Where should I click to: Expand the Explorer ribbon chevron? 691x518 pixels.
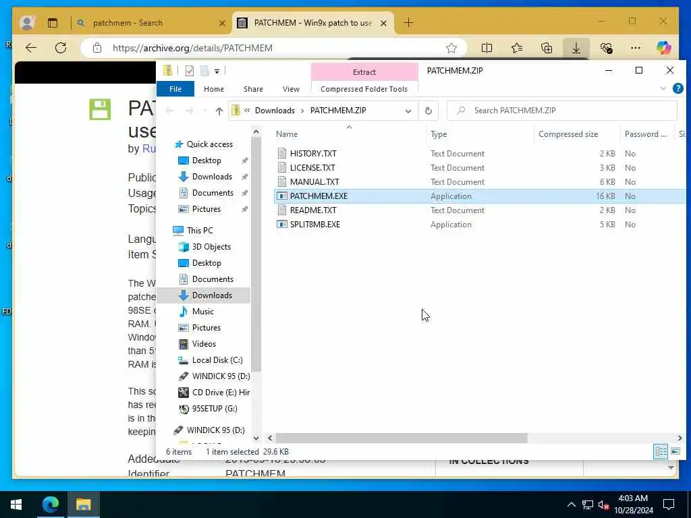663,88
